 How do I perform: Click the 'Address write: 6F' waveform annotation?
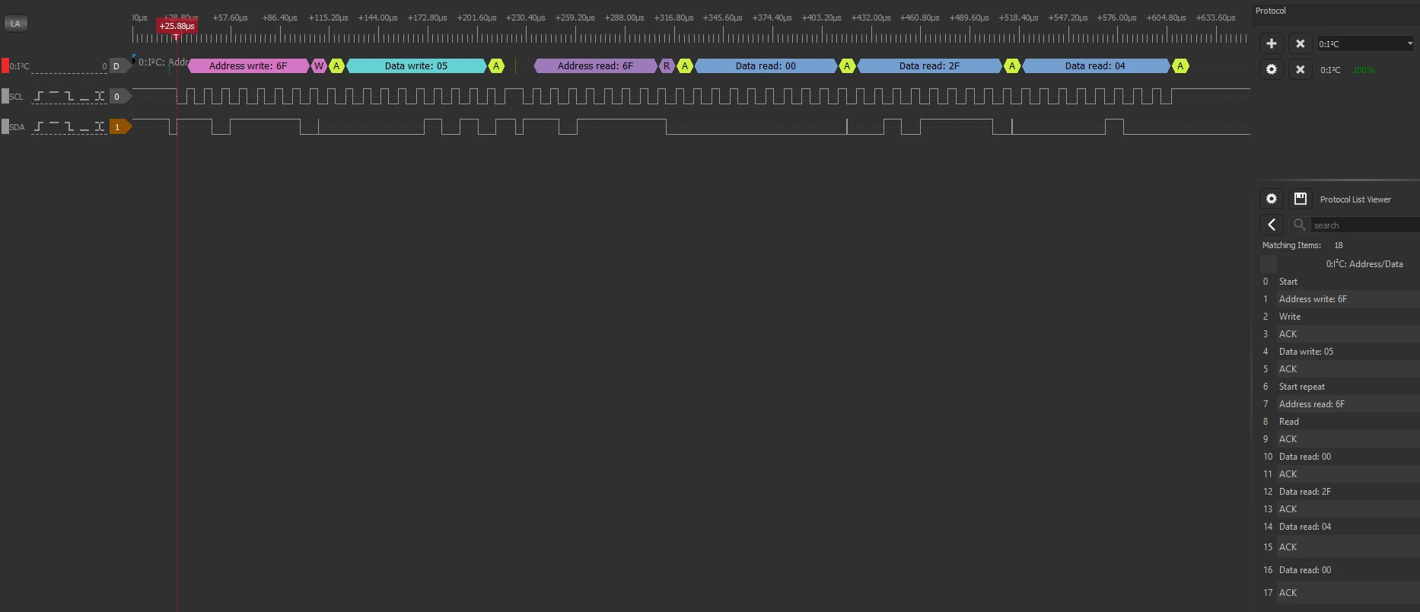click(249, 66)
